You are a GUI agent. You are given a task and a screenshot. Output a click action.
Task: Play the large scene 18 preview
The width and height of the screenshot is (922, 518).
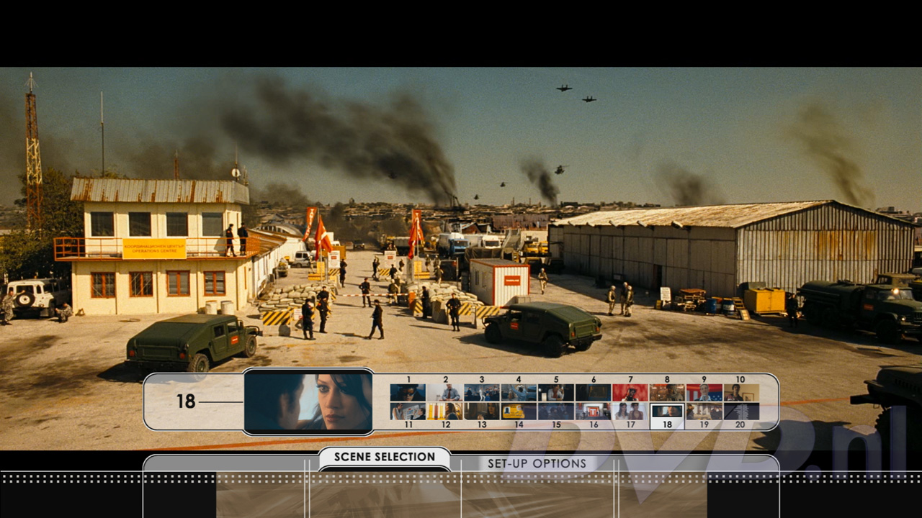(308, 401)
